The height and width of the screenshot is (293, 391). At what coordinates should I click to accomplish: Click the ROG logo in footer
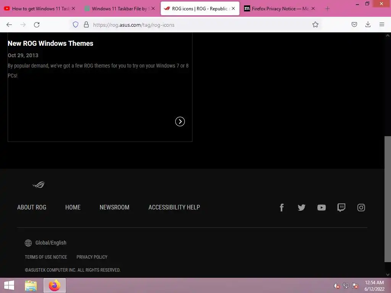[39, 185]
